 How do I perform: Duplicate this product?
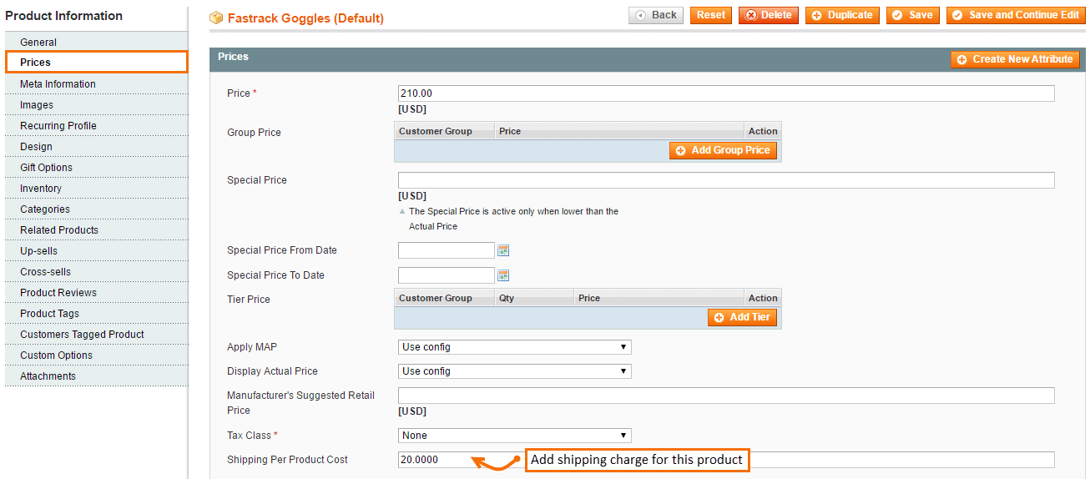[842, 15]
